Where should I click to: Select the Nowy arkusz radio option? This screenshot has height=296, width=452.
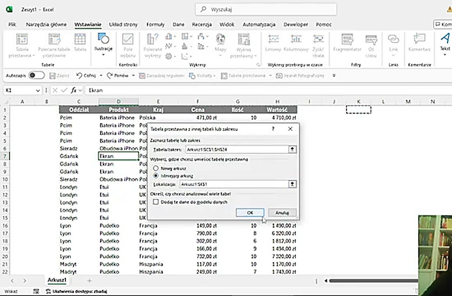(x=156, y=168)
